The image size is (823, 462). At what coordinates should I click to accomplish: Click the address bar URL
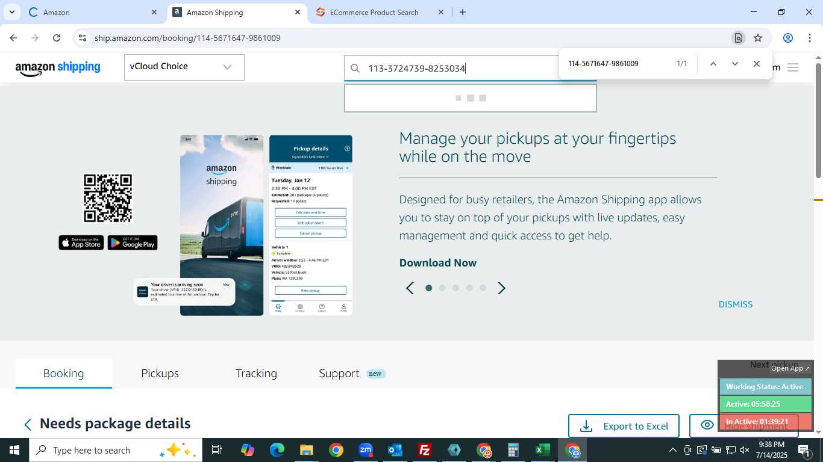[187, 38]
